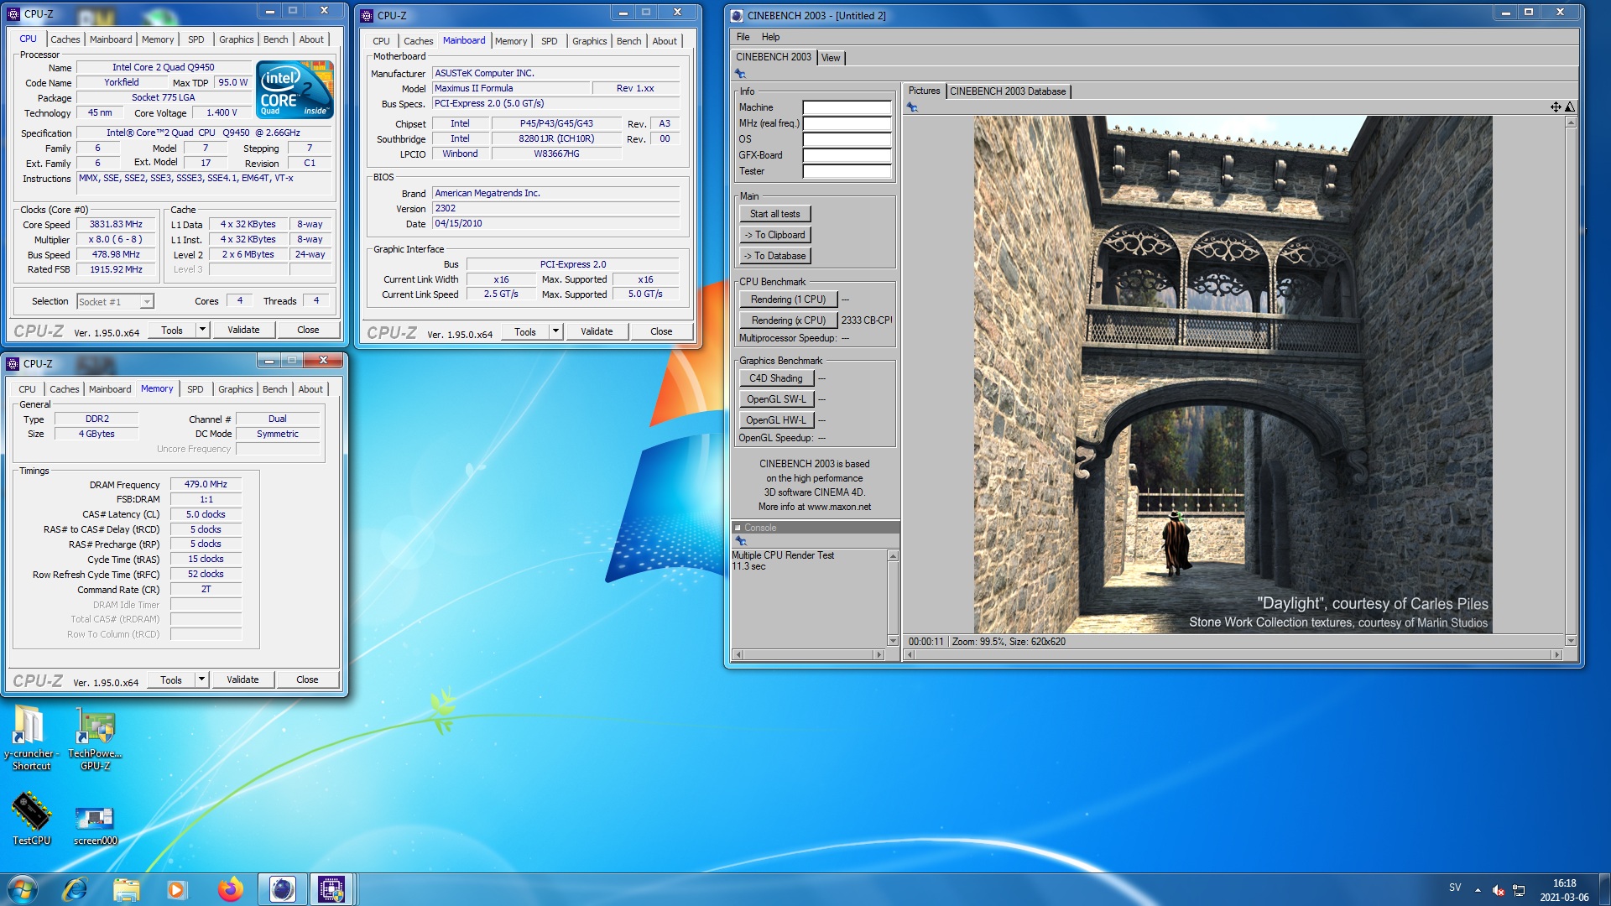
Task: Click the small square icon beside Console title
Action: [x=738, y=528]
